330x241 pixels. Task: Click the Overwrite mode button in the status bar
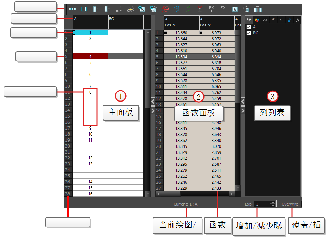click(290, 204)
